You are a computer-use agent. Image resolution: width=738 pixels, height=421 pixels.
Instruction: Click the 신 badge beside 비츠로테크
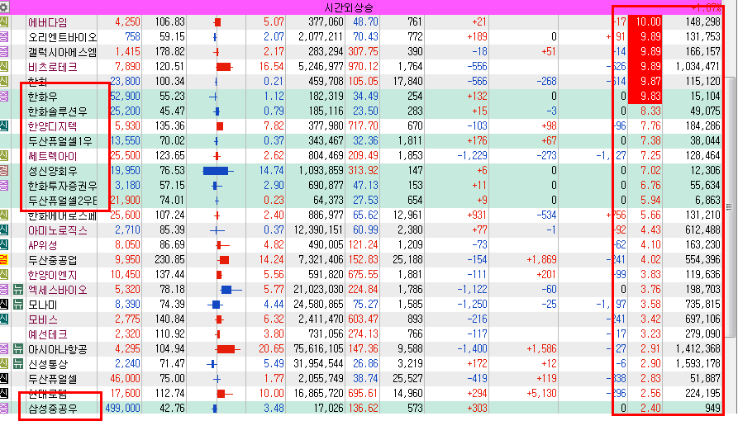(x=4, y=66)
